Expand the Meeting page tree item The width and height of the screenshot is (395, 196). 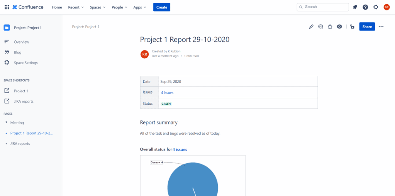pyautogui.click(x=6, y=122)
